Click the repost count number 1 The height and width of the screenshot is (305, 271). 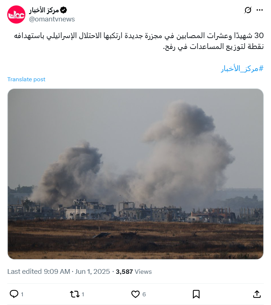point(83,294)
